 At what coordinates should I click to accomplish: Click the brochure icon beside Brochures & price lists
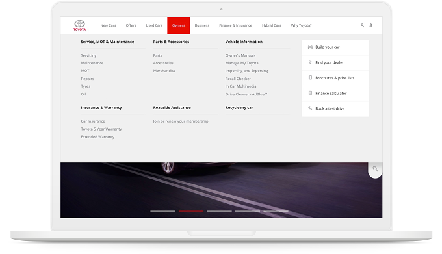click(310, 77)
